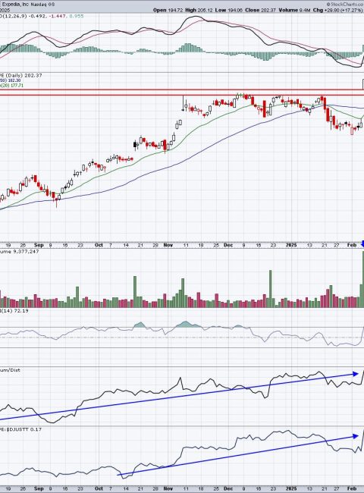
Task: Click Sep on the bottom date axis
Action: [39, 488]
